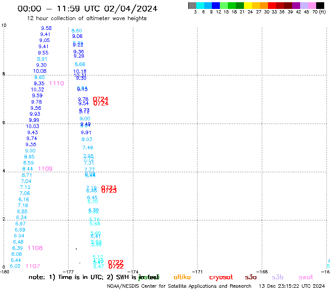Screen dimensions: 330x290
Task: Click wave height value '7.04'
Action: click(26, 181)
